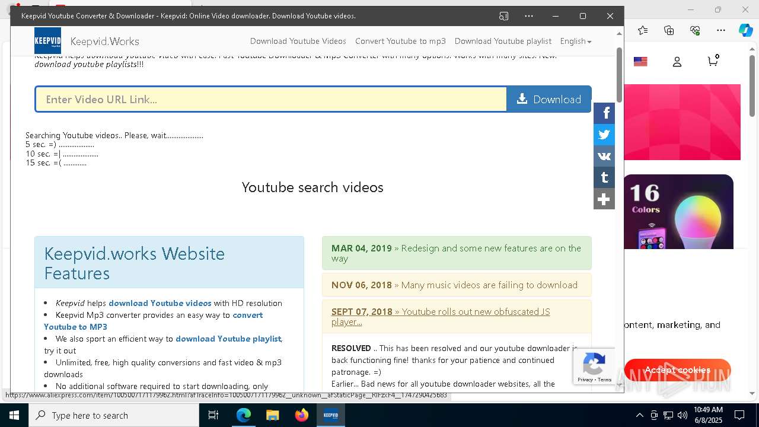Open 16 Colors light bulb product thumbnail
Image resolution: width=759 pixels, height=427 pixels.
(x=678, y=212)
